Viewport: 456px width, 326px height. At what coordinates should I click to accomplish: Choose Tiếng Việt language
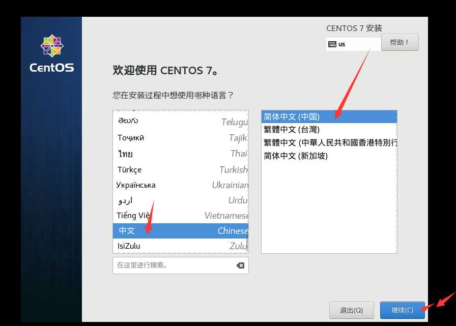point(153,215)
